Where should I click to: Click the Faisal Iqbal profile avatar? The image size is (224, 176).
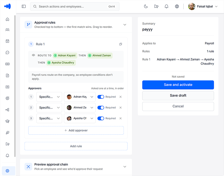[x=192, y=6]
